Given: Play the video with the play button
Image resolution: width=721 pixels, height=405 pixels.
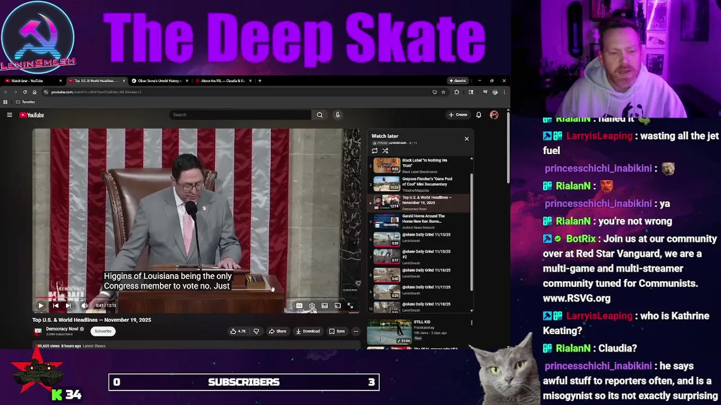Looking at the screenshot, I should [41, 305].
